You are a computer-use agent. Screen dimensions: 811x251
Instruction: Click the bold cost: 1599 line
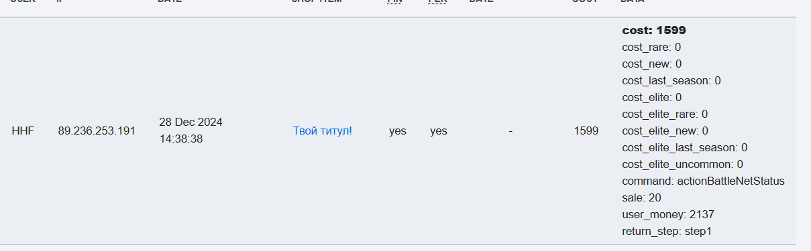[654, 30]
